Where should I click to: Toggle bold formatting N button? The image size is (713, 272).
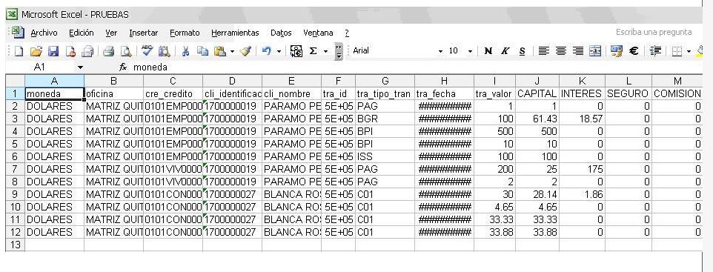[488, 51]
